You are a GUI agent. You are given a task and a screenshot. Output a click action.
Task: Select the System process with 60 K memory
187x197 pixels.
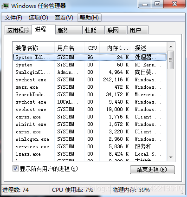90,65
